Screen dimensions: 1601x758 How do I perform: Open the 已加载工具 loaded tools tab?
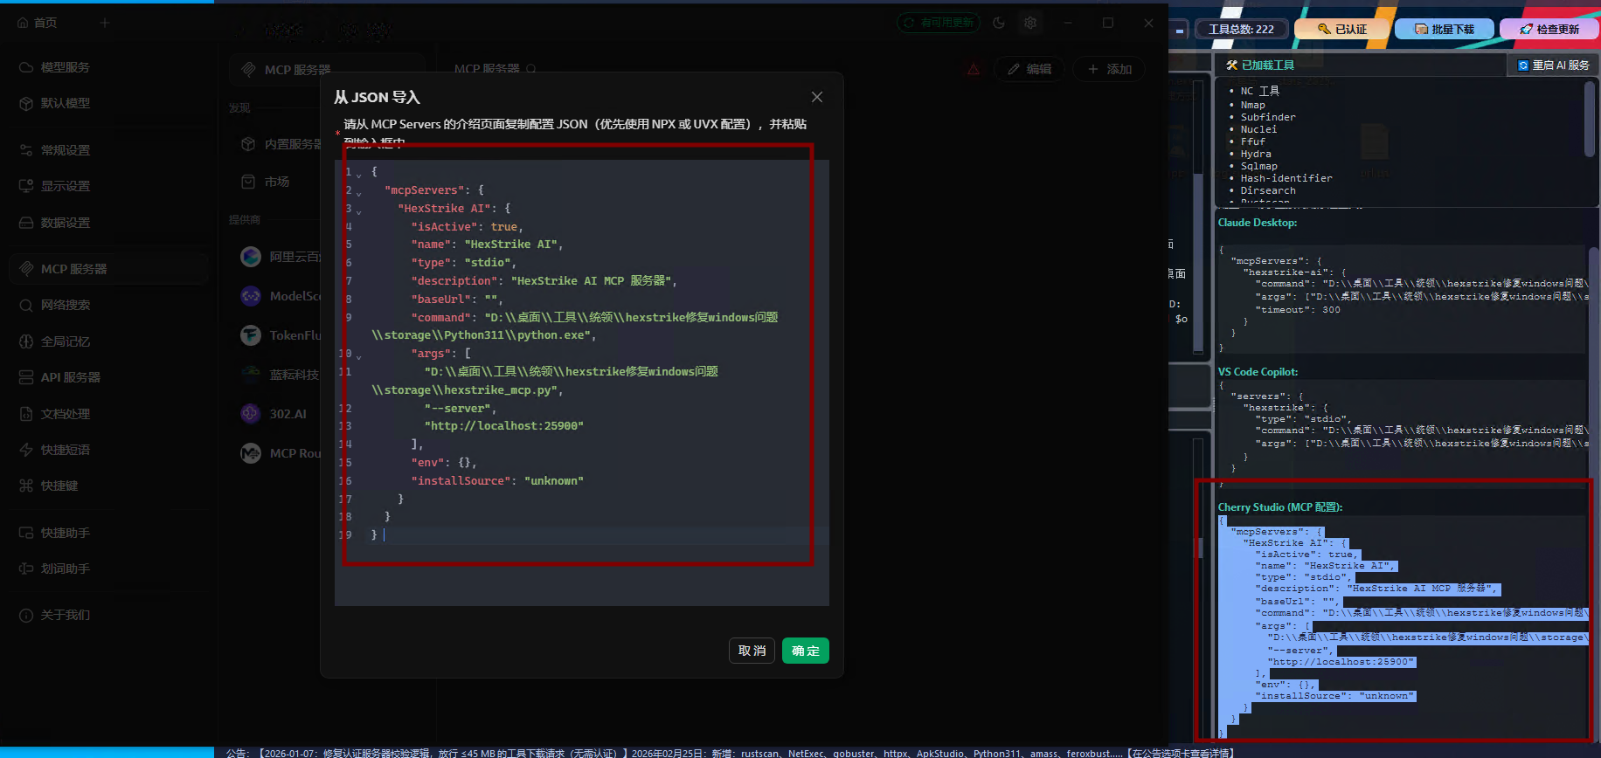[x=1259, y=65]
